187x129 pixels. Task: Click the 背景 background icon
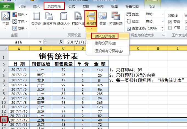point(103,16)
